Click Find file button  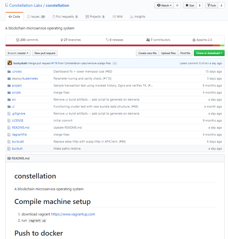tap(185, 53)
